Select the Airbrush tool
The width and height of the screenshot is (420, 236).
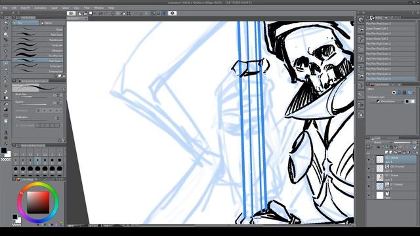[x=6, y=81]
